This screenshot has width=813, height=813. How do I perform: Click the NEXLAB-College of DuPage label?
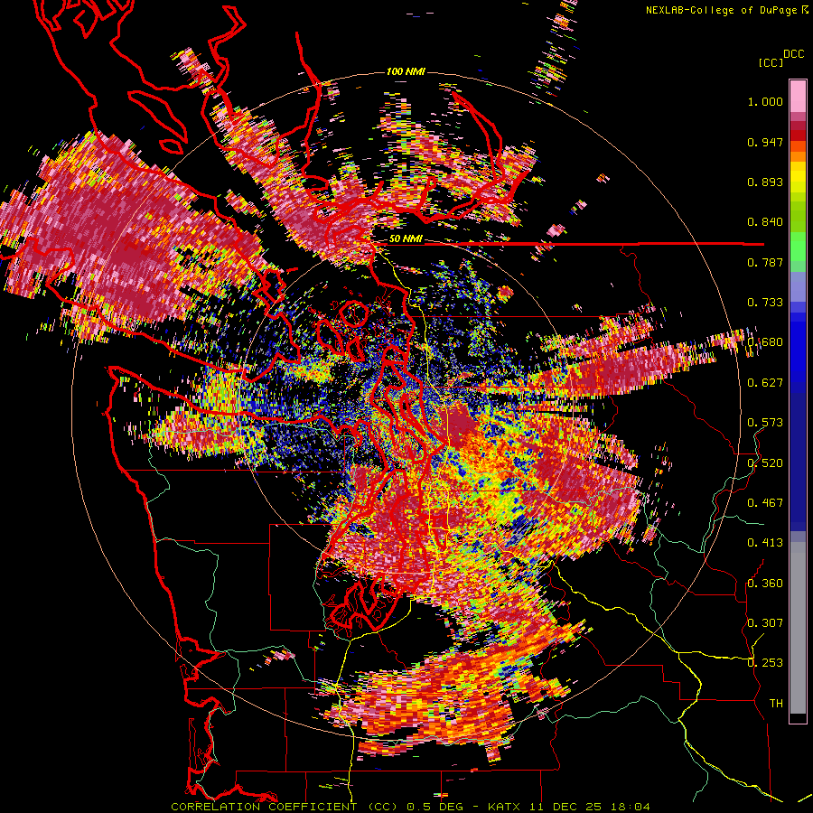[x=722, y=10]
